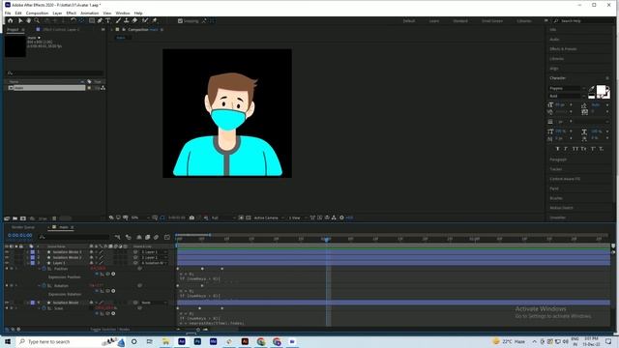
Task: Select the Puppet Pin tool
Action: click(155, 21)
